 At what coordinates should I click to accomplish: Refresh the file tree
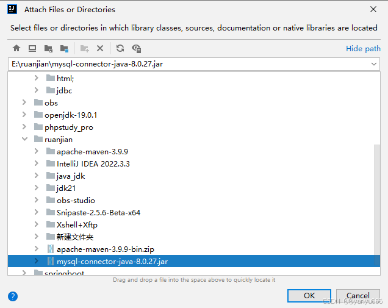coord(120,48)
